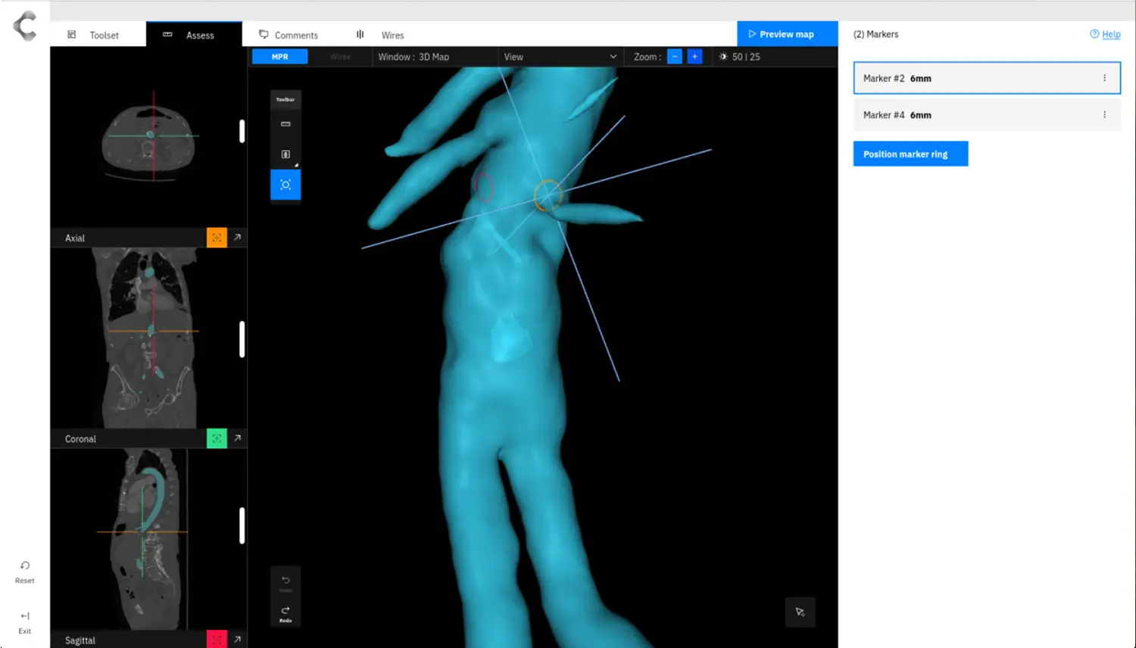Click the (2) Markers heading

pyautogui.click(x=875, y=34)
